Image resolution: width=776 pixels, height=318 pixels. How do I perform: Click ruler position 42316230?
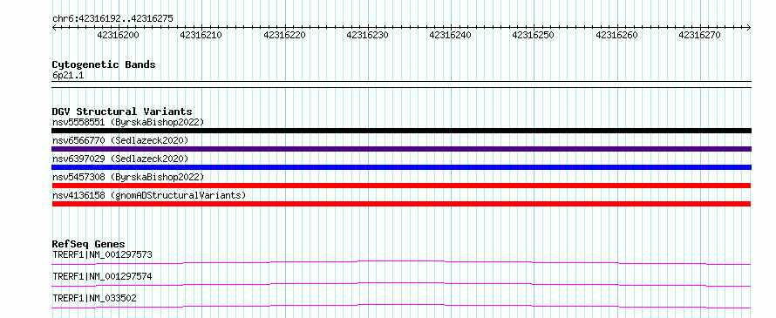click(x=367, y=35)
